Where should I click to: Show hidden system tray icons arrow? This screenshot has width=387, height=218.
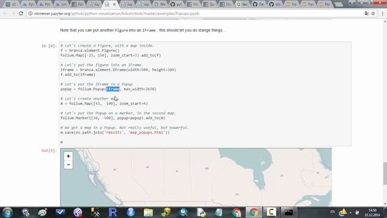click(x=350, y=213)
